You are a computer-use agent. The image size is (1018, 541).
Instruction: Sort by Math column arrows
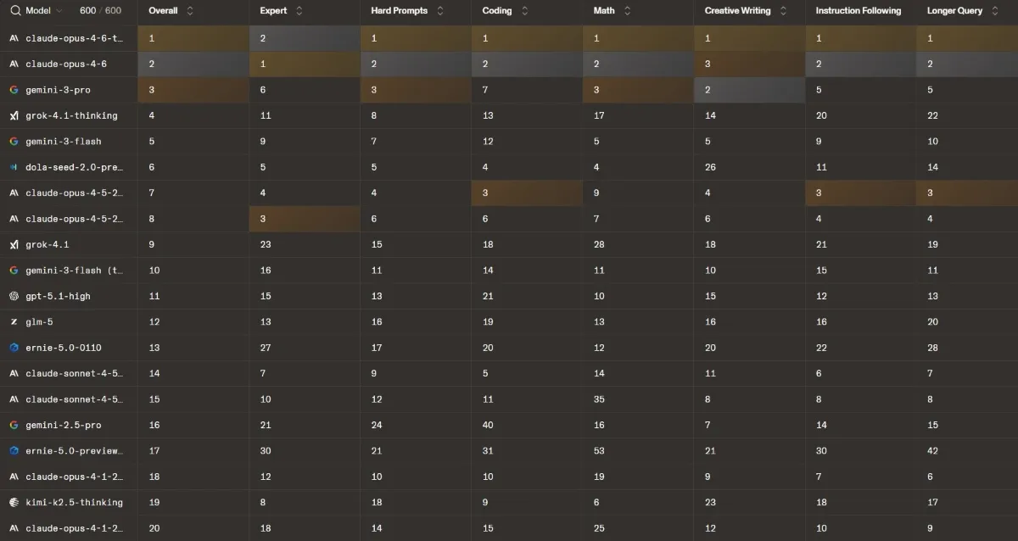(x=627, y=11)
